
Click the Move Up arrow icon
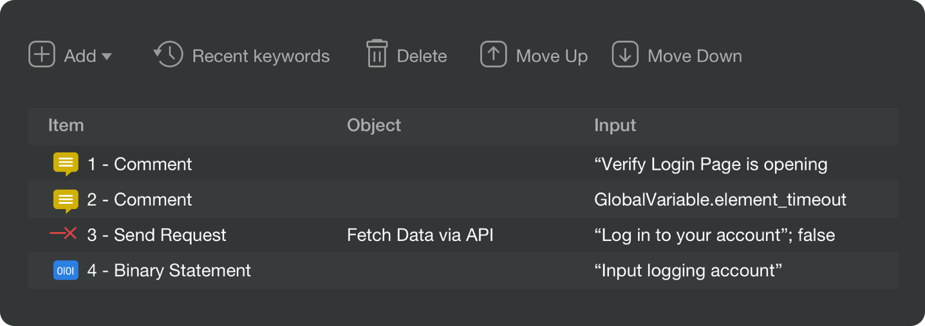tap(494, 55)
